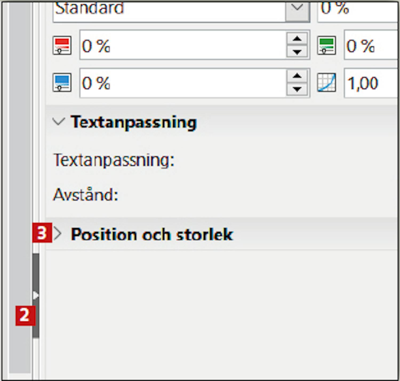Decrease the blue percentage value
Screen dimensions: 400x381
coord(297,89)
